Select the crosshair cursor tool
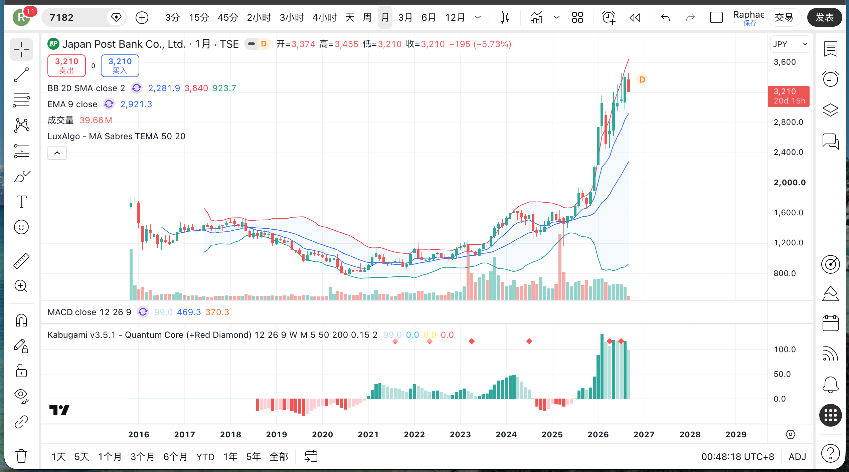The width and height of the screenshot is (849, 472). click(x=21, y=50)
